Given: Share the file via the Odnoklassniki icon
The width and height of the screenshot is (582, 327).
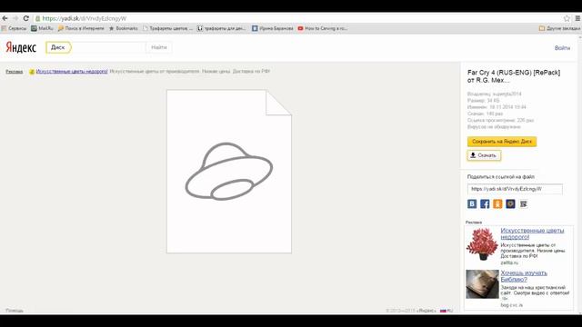Looking at the screenshot, I should tap(497, 203).
